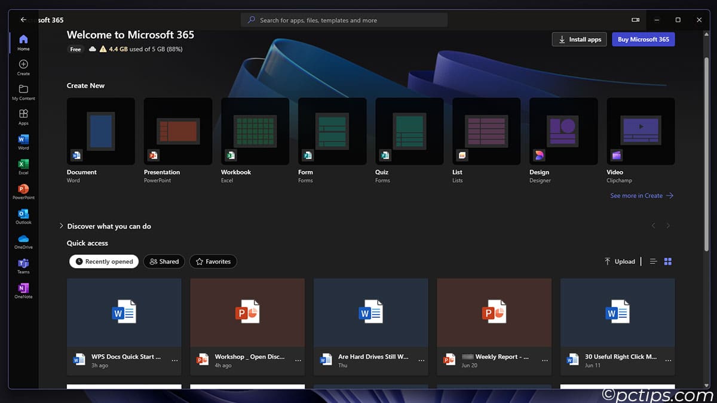Launch Teams from the sidebar
The width and height of the screenshot is (717, 403).
23,266
